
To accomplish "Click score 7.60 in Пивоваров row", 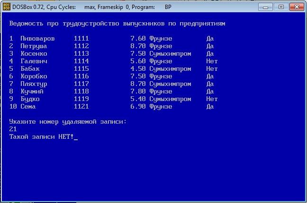I will (x=138, y=38).
